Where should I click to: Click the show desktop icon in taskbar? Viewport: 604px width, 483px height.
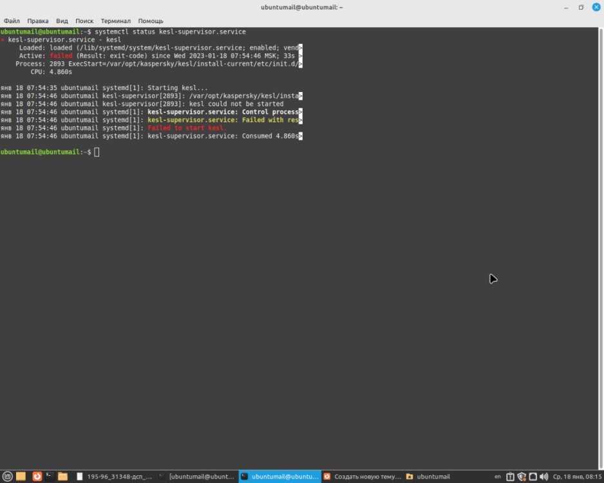(21, 477)
